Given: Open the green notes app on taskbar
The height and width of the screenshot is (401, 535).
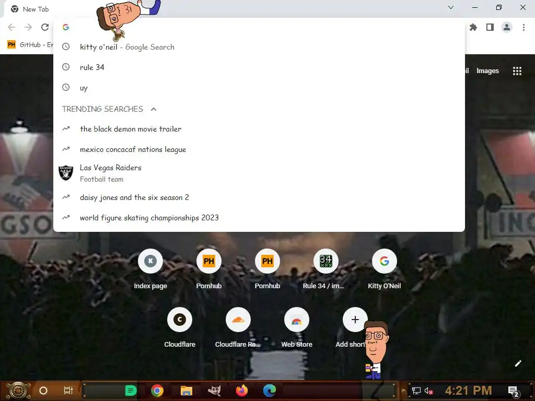Looking at the screenshot, I should pos(131,391).
